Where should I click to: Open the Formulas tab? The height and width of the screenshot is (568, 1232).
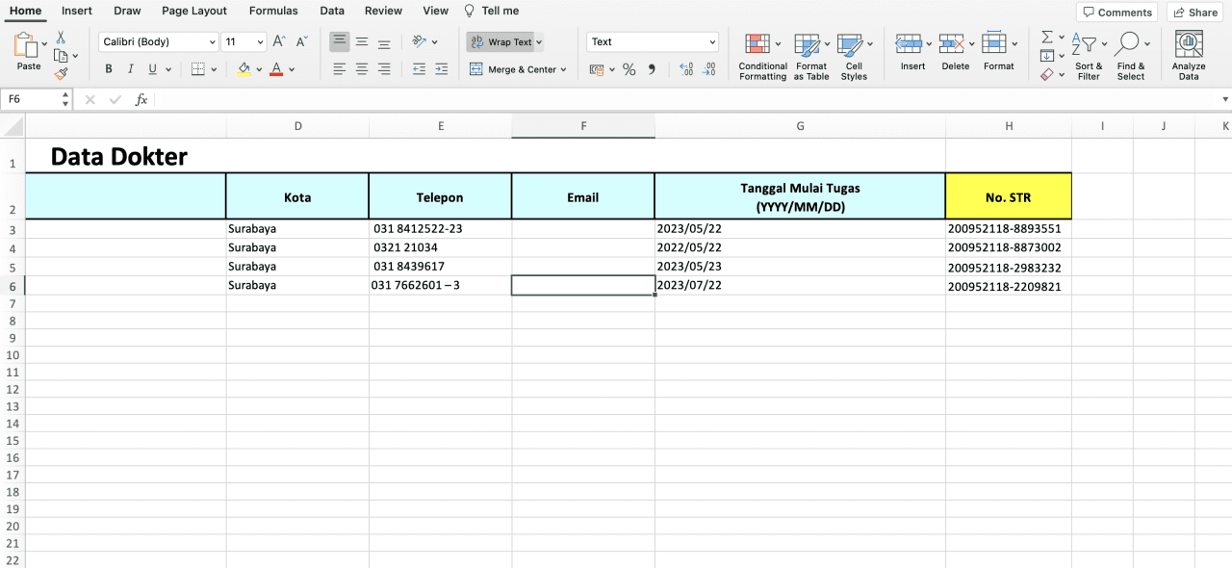pyautogui.click(x=273, y=11)
